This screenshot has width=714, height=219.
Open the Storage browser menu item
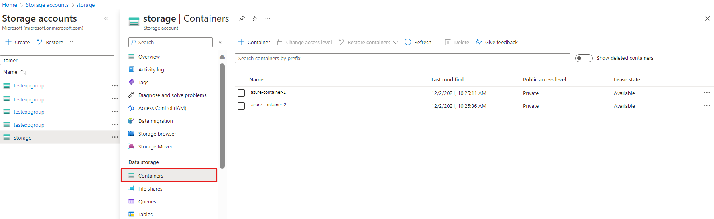coord(157,134)
